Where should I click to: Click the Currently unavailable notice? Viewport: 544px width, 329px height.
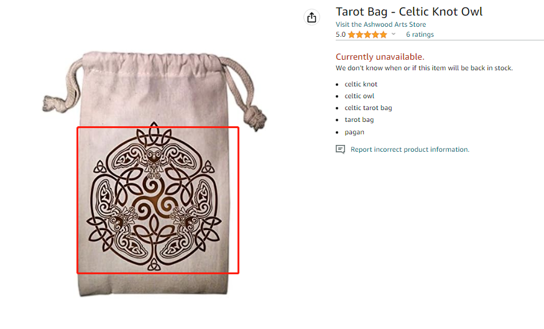tap(380, 57)
